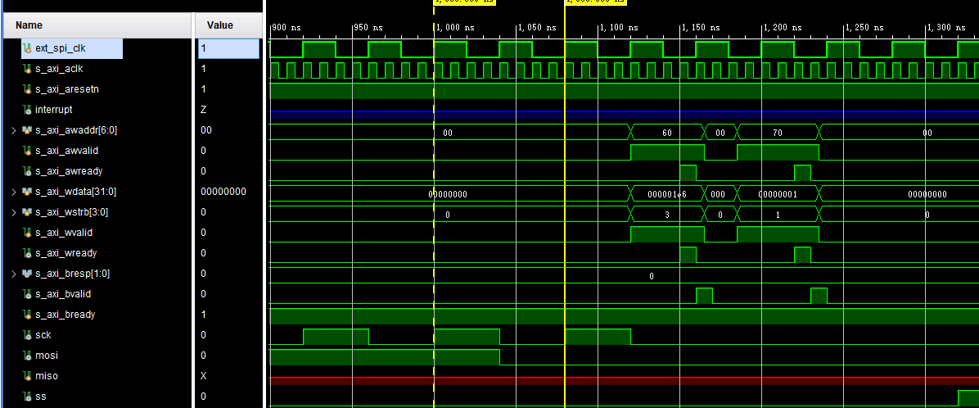Click the ext_spi_clk value cell
Screen dimensions: 979x408
[228, 48]
